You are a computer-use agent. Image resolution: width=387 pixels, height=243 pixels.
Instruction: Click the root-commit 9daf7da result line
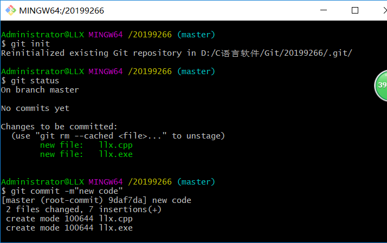tap(96, 200)
